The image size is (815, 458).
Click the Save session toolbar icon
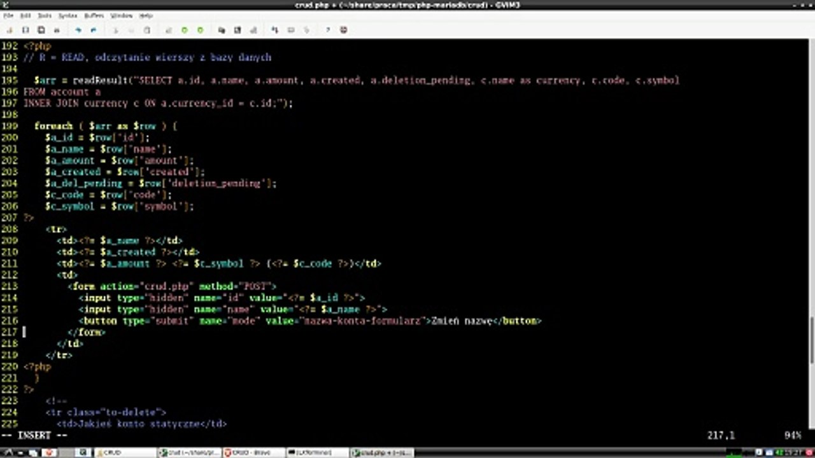tap(237, 30)
